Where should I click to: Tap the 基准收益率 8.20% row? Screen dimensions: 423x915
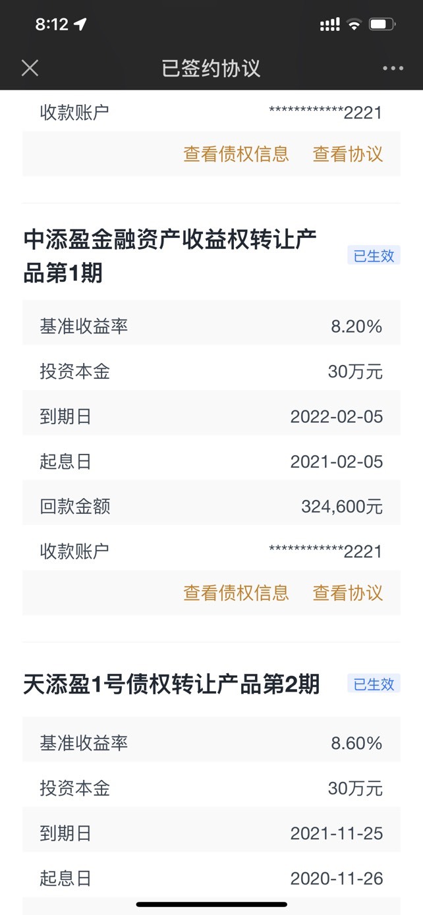pos(211,326)
